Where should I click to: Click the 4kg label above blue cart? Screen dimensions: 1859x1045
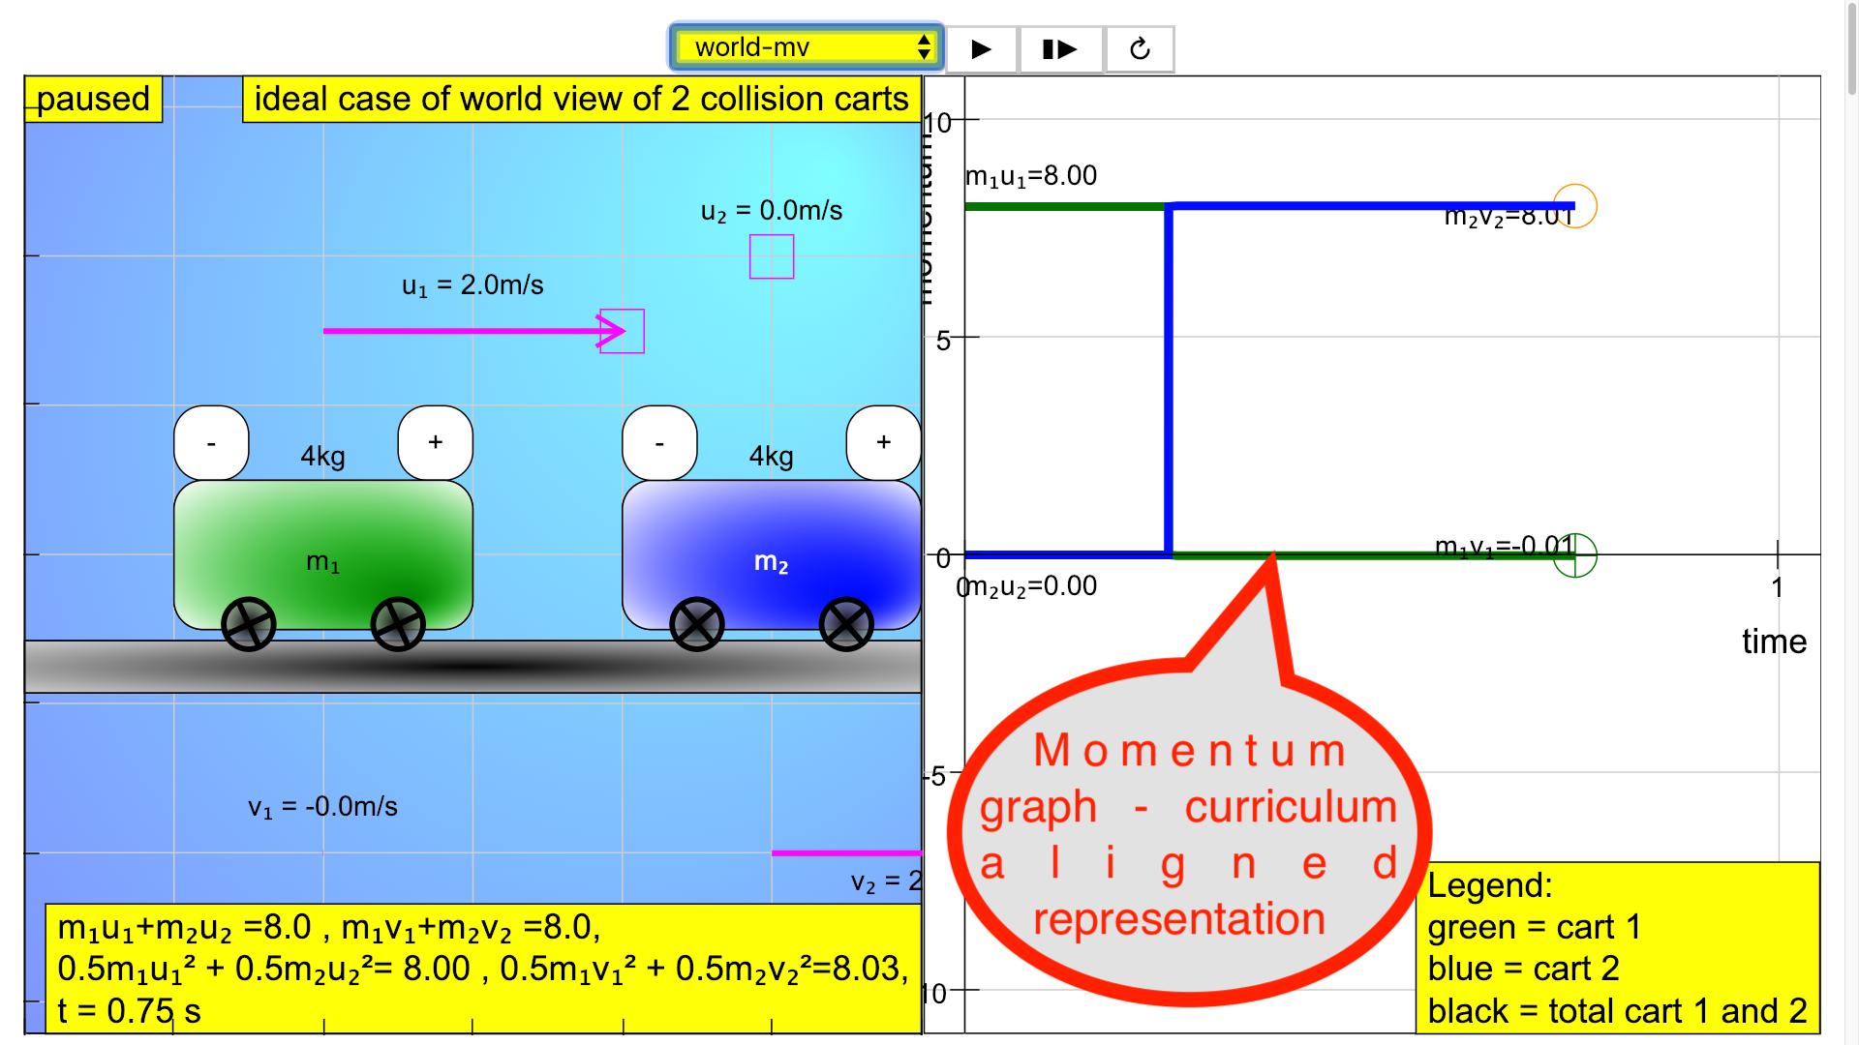click(x=771, y=456)
